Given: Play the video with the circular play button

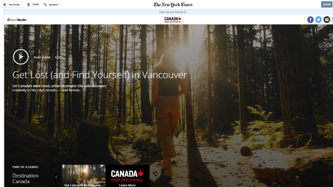Looking at the screenshot, I should click(x=21, y=57).
